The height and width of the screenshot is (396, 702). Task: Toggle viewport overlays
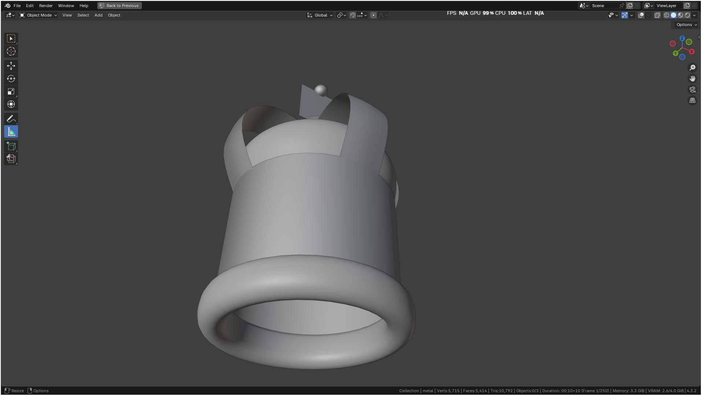tap(641, 15)
